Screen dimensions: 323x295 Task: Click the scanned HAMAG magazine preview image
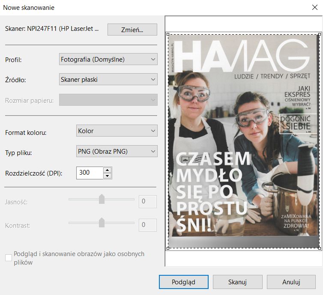243,141
